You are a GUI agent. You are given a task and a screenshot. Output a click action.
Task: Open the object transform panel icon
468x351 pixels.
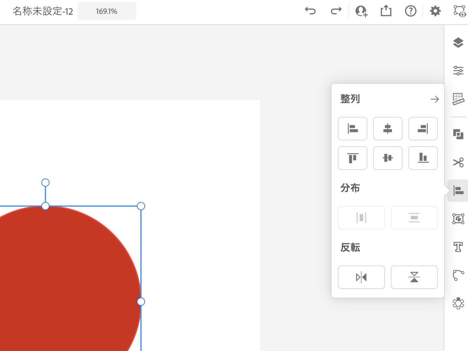[458, 219]
